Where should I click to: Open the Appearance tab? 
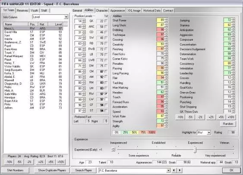coord(117,10)
